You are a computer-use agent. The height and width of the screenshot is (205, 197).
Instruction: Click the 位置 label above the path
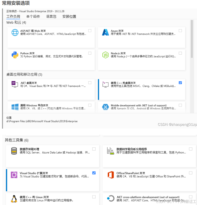click(9, 118)
